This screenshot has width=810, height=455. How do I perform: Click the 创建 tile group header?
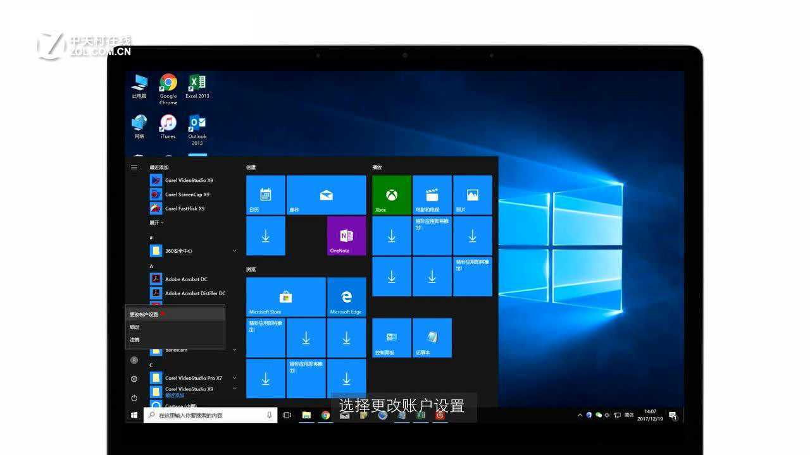coord(251,167)
